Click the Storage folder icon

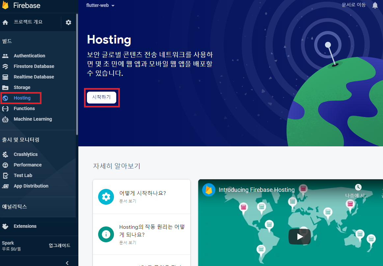point(5,88)
